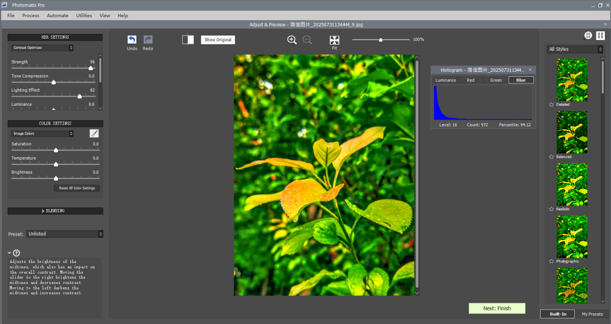Open the Automate menu
This screenshot has width=611, height=324.
pyautogui.click(x=58, y=16)
